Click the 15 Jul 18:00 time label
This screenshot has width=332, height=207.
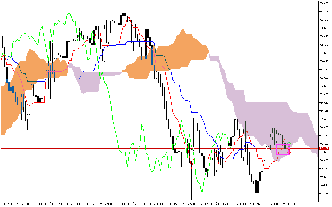107,204
